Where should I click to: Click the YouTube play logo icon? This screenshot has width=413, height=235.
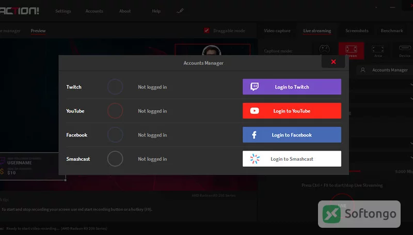click(x=255, y=111)
